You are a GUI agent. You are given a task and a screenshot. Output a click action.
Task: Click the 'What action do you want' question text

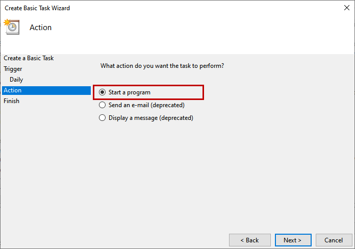click(162, 66)
